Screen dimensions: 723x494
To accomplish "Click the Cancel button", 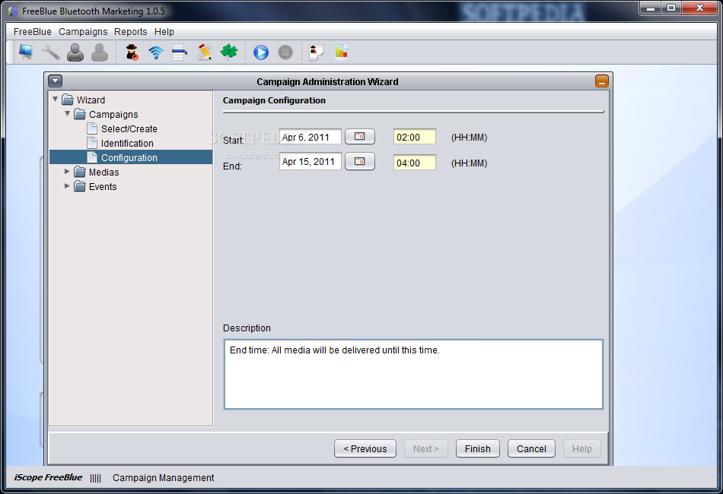I will click(531, 448).
